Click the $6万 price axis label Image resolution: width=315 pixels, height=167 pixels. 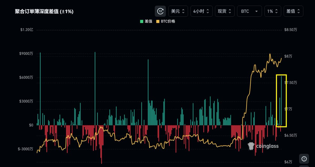pos(288,162)
